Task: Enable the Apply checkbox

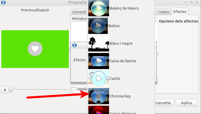Action: pos(73,89)
